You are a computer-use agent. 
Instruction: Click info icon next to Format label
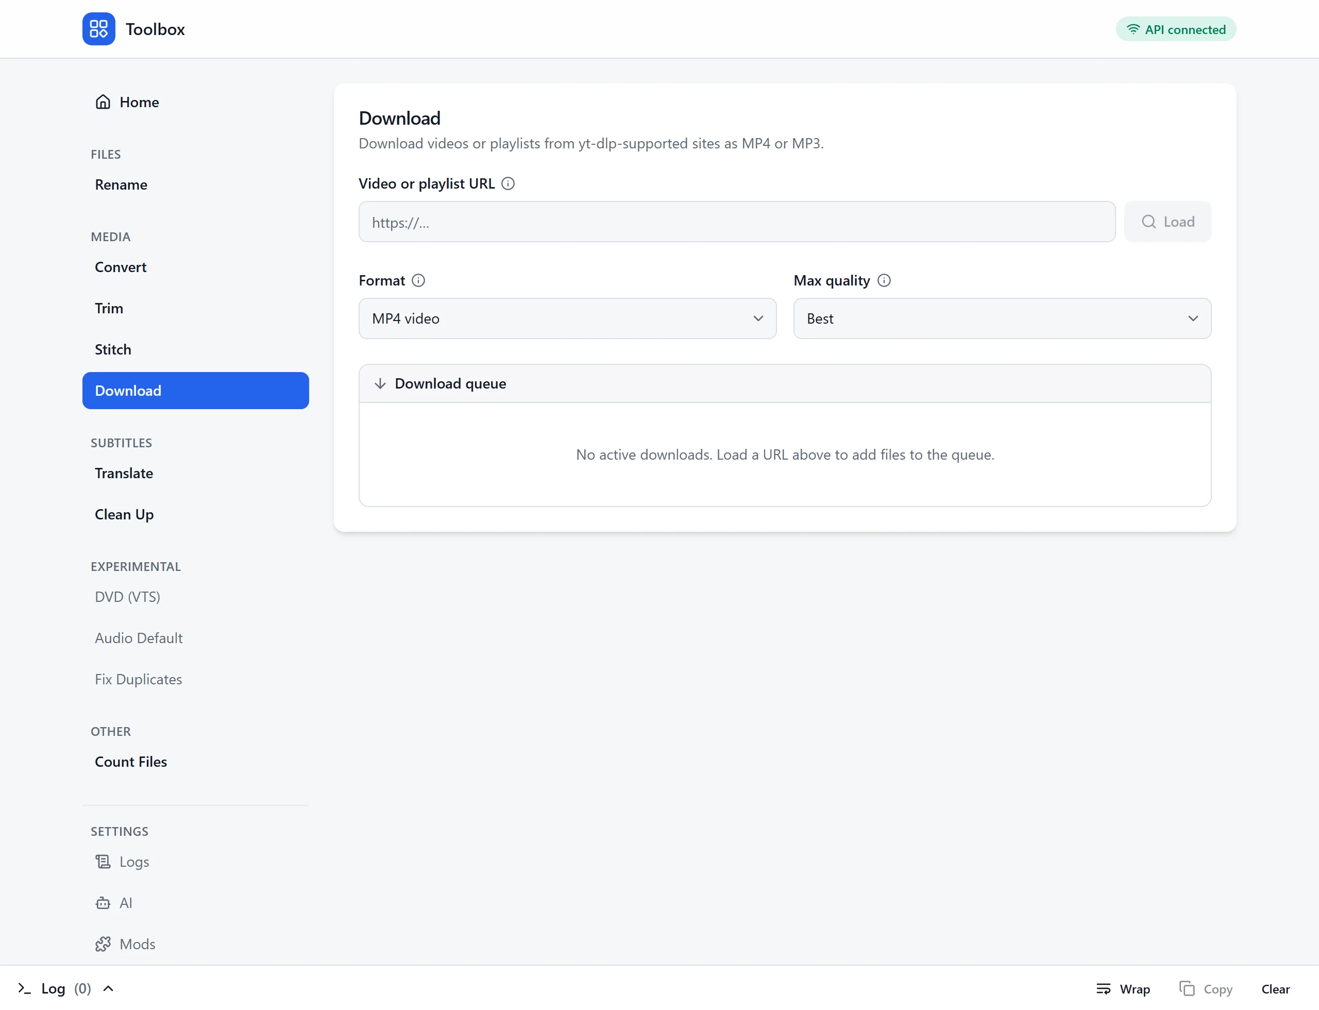click(x=418, y=280)
